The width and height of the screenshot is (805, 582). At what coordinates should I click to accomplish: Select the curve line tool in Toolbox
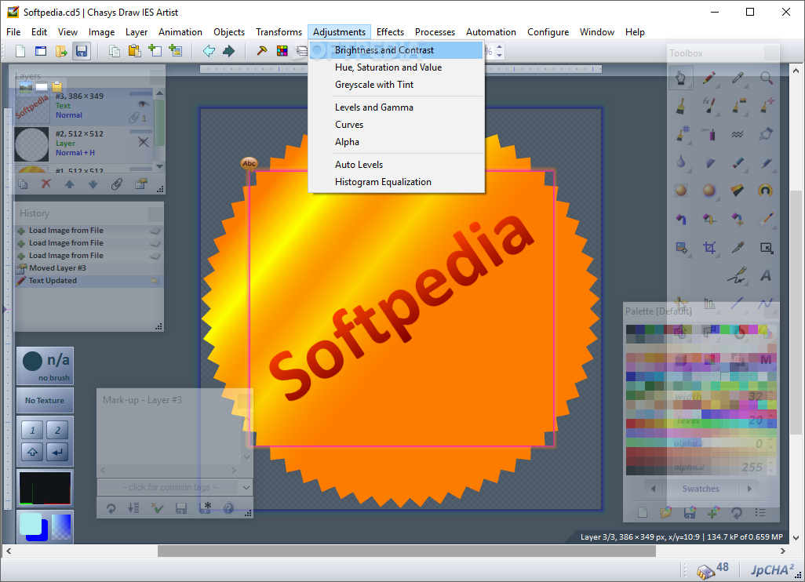click(766, 304)
